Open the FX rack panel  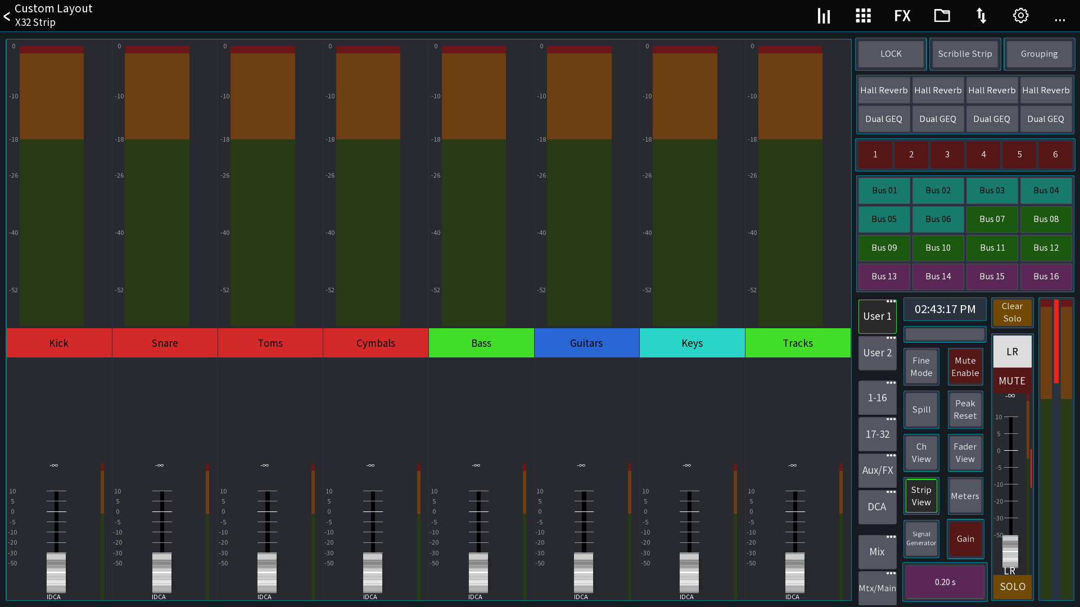[902, 15]
